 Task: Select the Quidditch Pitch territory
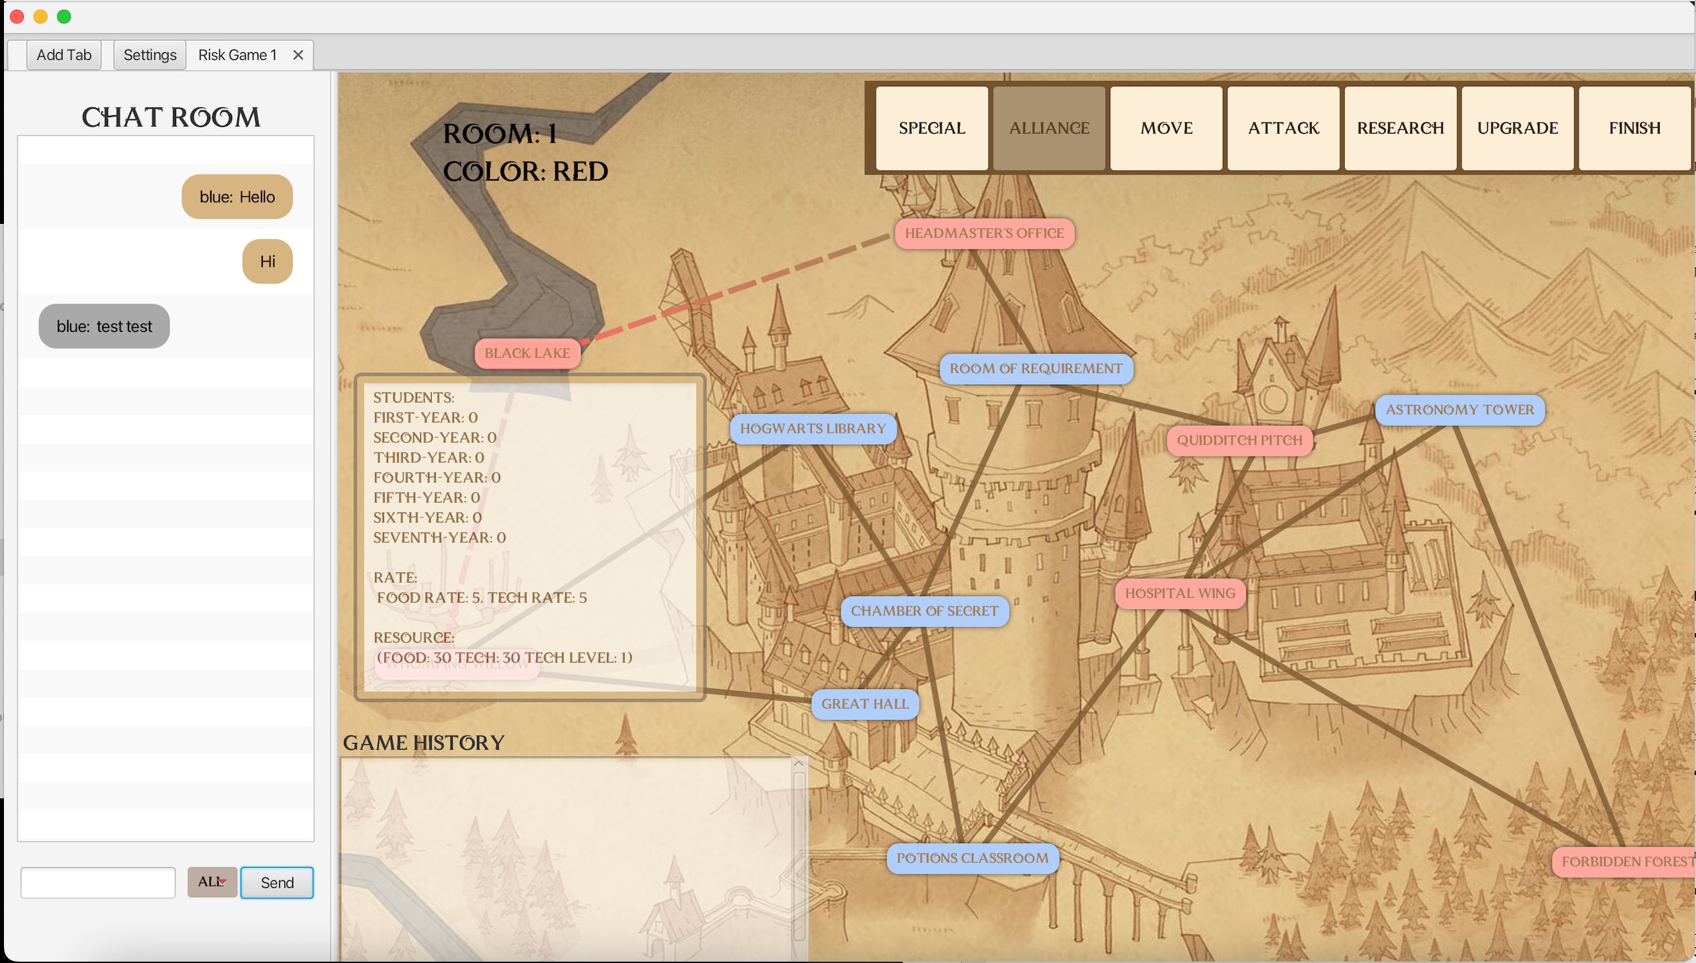coord(1239,441)
